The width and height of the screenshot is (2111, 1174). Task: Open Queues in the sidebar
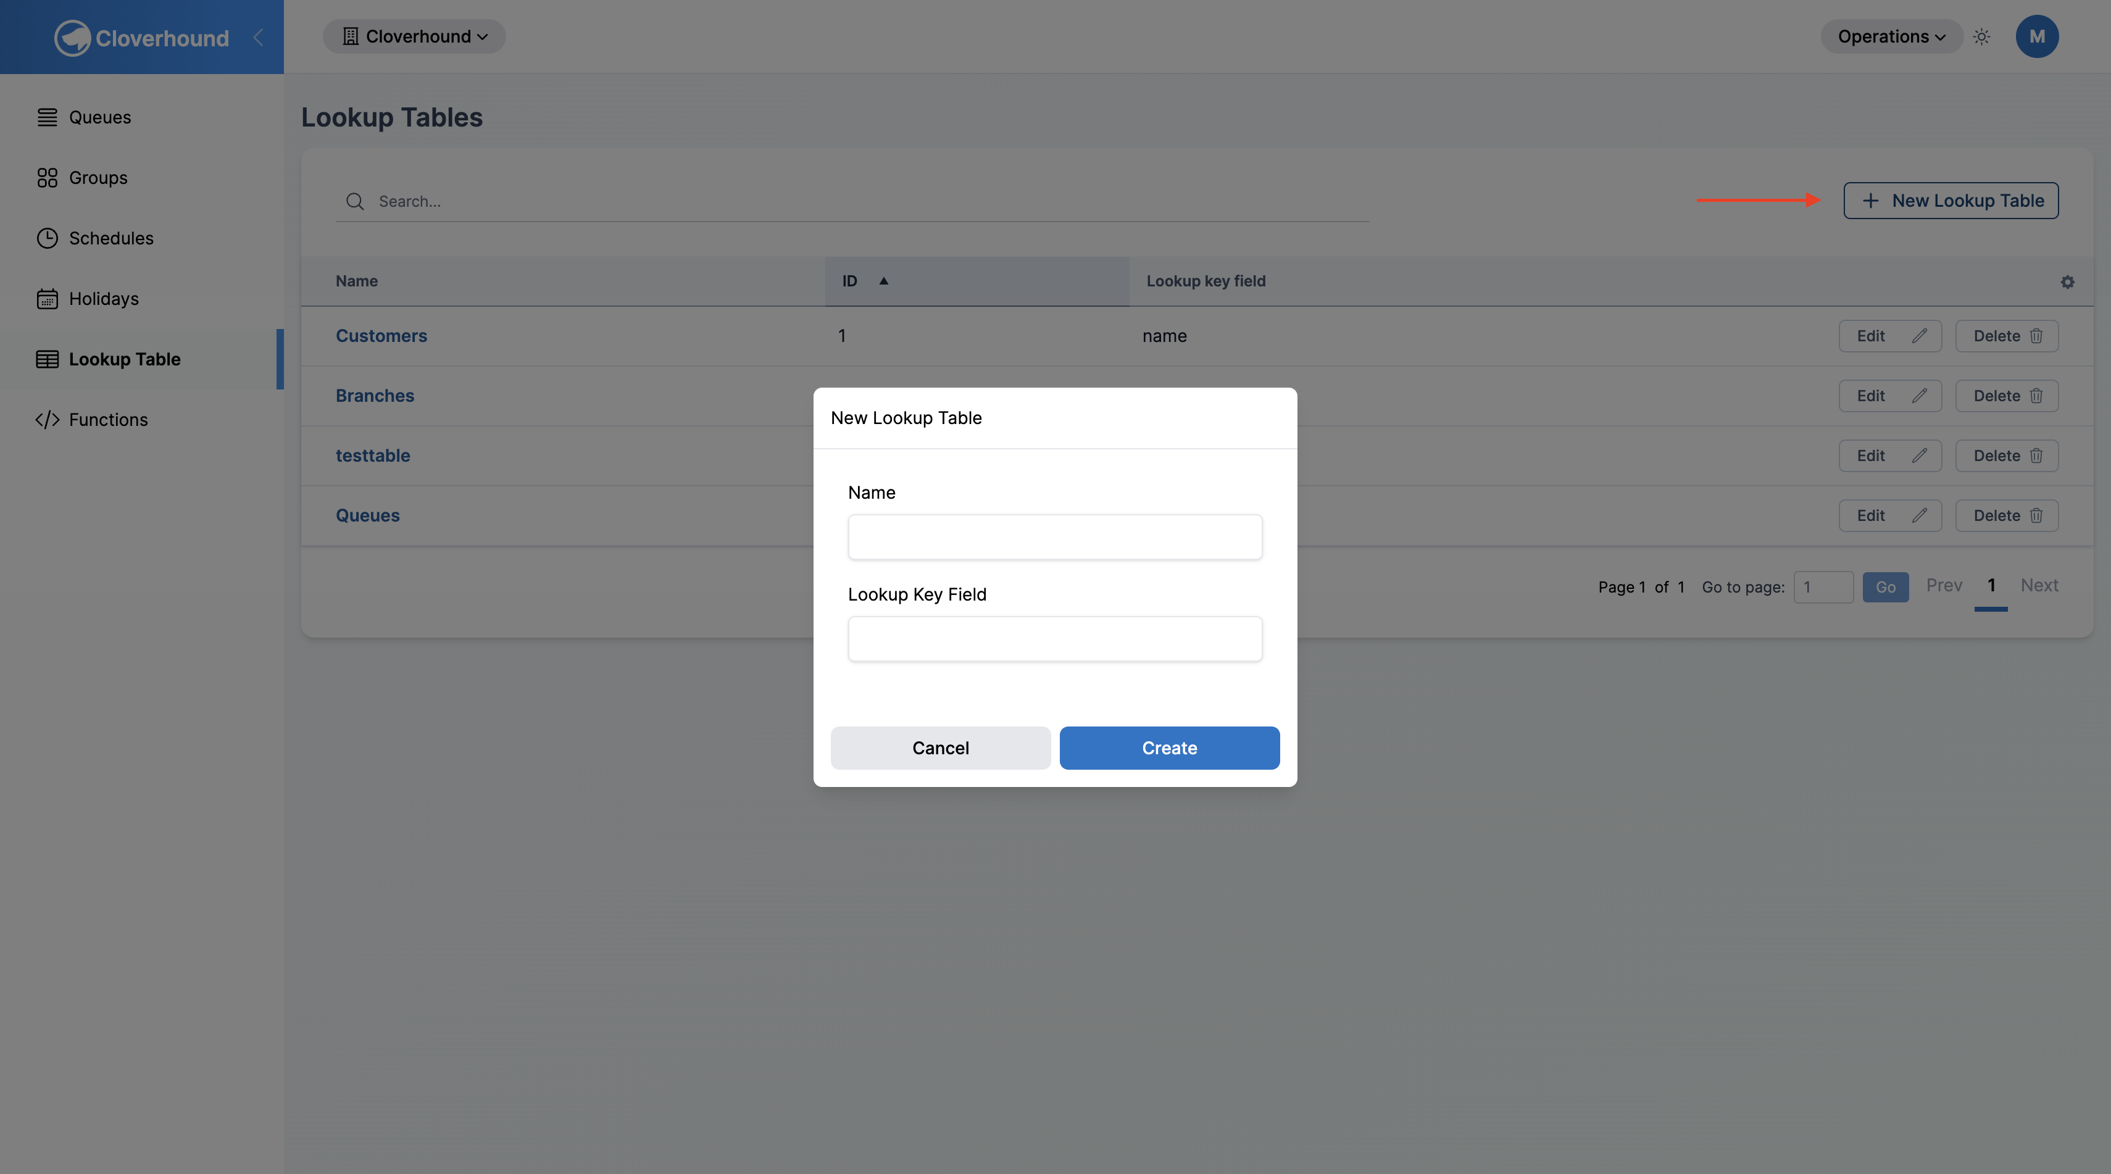[100, 117]
